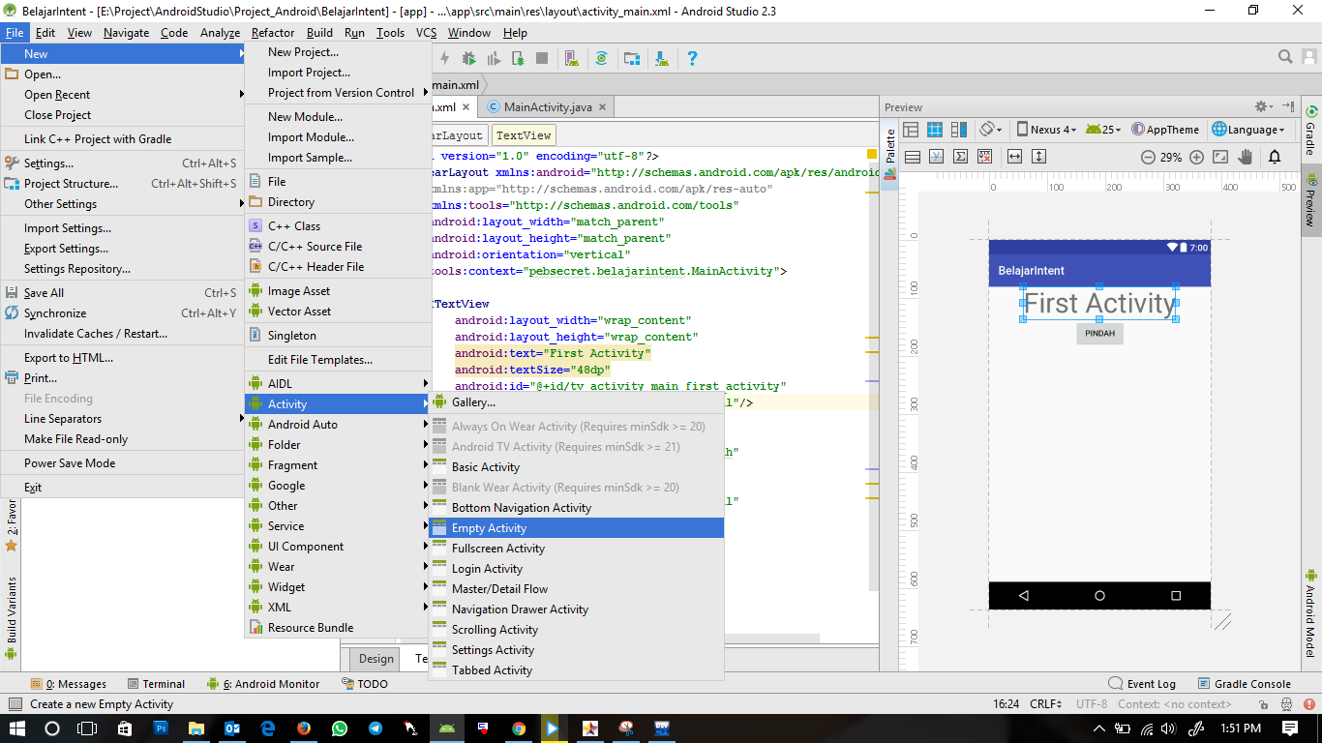This screenshot has width=1322, height=743.
Task: Close the MainActivity.java tab
Action: coord(600,107)
